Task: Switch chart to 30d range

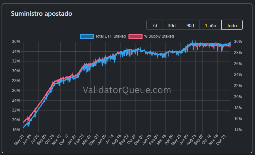Action: [172, 25]
